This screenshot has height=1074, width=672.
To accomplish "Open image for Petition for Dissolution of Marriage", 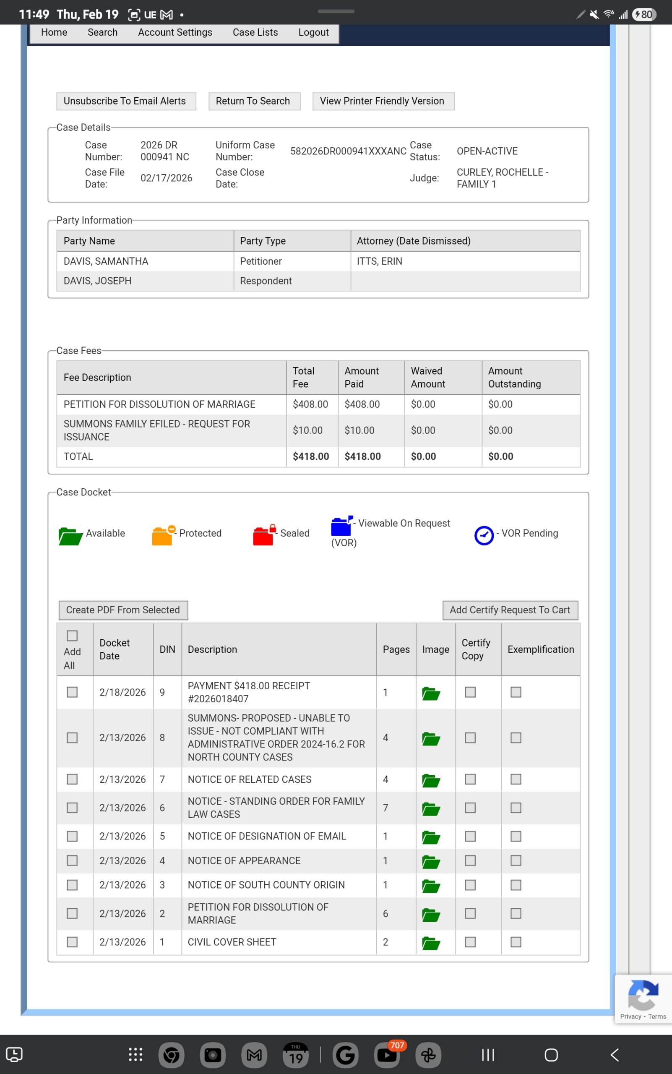I will (x=430, y=915).
